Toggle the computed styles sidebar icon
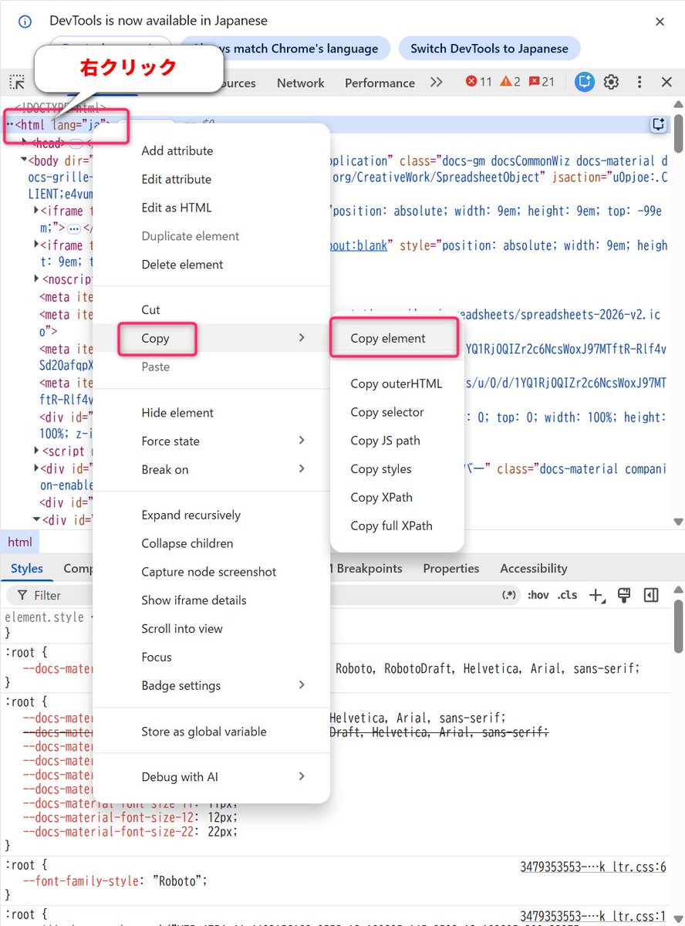This screenshot has width=685, height=926. click(x=651, y=595)
